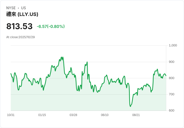Click the current price 813.53
This screenshot has width=184, height=128.
19,26
